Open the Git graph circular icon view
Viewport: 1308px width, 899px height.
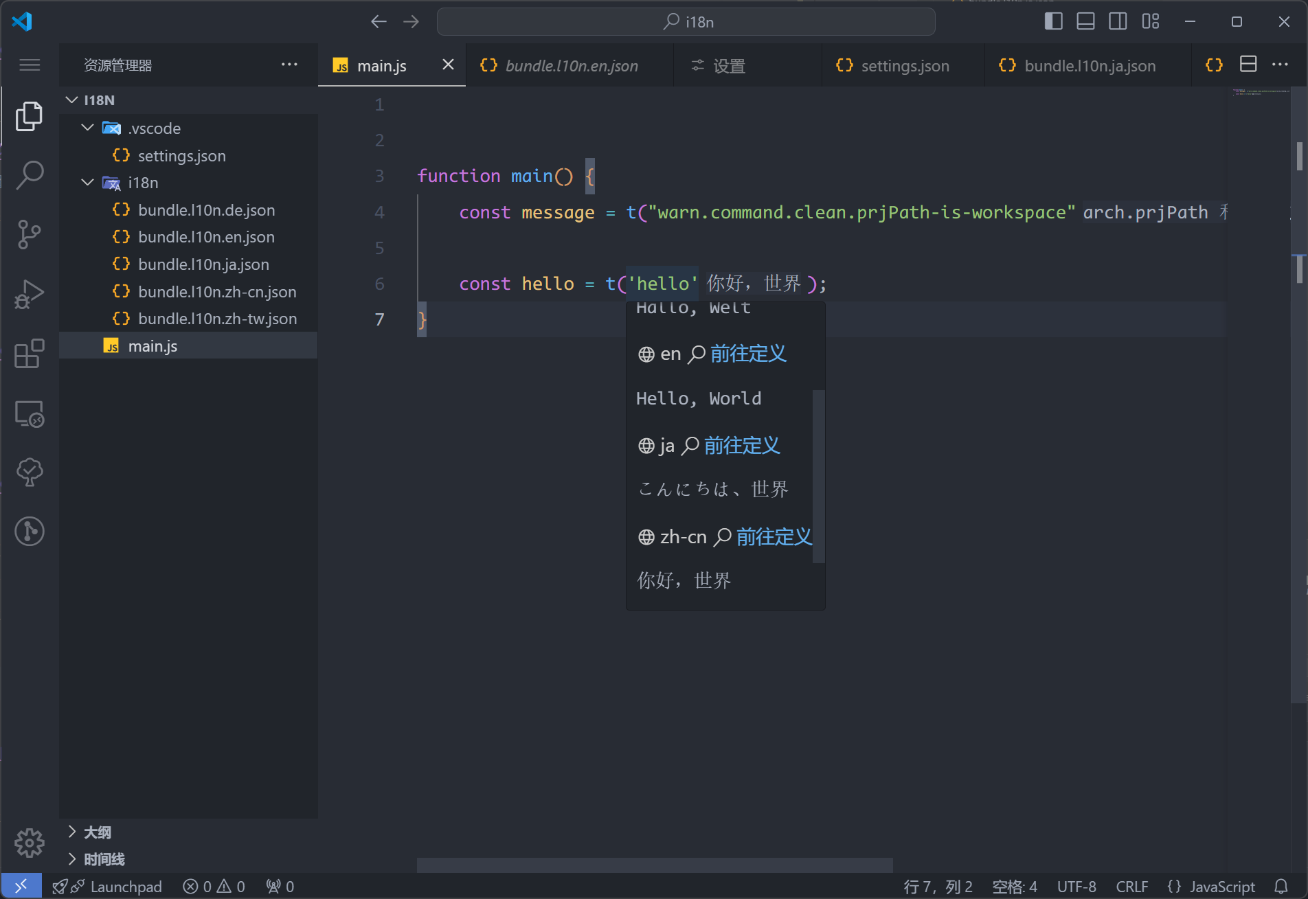(x=29, y=532)
